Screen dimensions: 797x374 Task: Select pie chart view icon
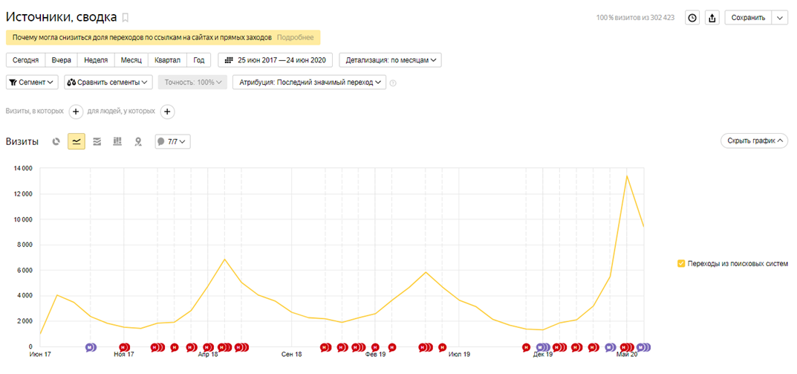[x=56, y=141]
